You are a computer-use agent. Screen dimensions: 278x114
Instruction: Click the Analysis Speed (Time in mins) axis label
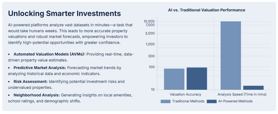pyautogui.click(x=242, y=95)
